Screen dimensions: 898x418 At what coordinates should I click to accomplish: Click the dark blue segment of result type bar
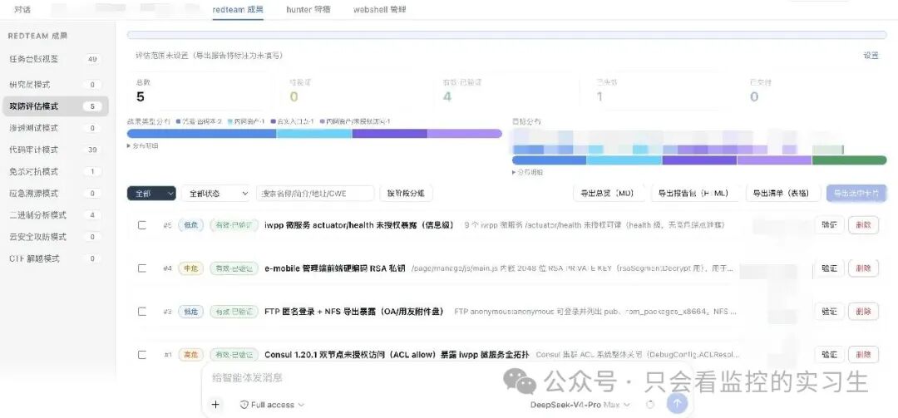pos(201,134)
